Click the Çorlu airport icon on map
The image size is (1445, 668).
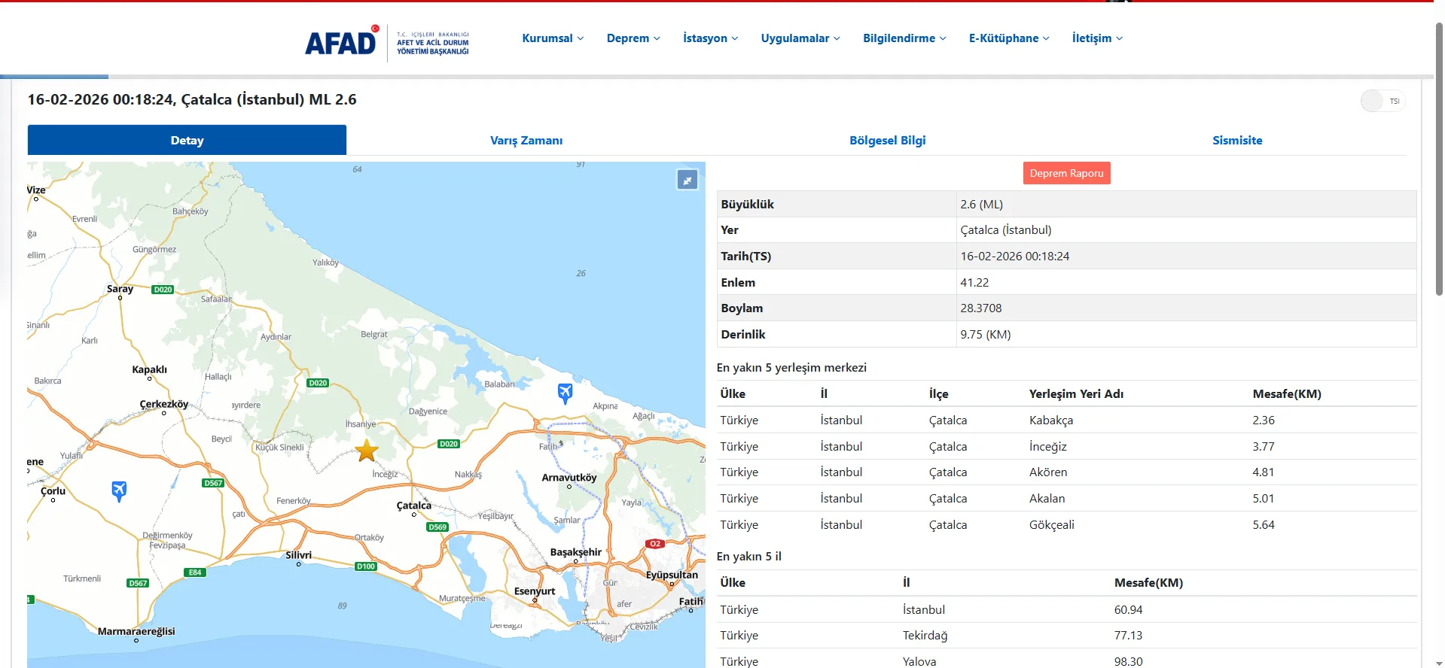(119, 491)
